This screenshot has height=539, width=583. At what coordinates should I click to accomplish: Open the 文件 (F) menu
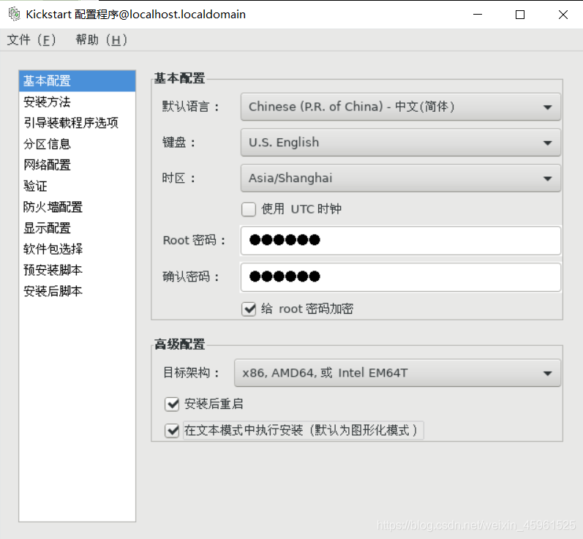click(x=31, y=39)
